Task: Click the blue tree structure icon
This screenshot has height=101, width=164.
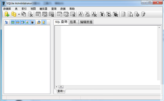Action: (6, 22)
